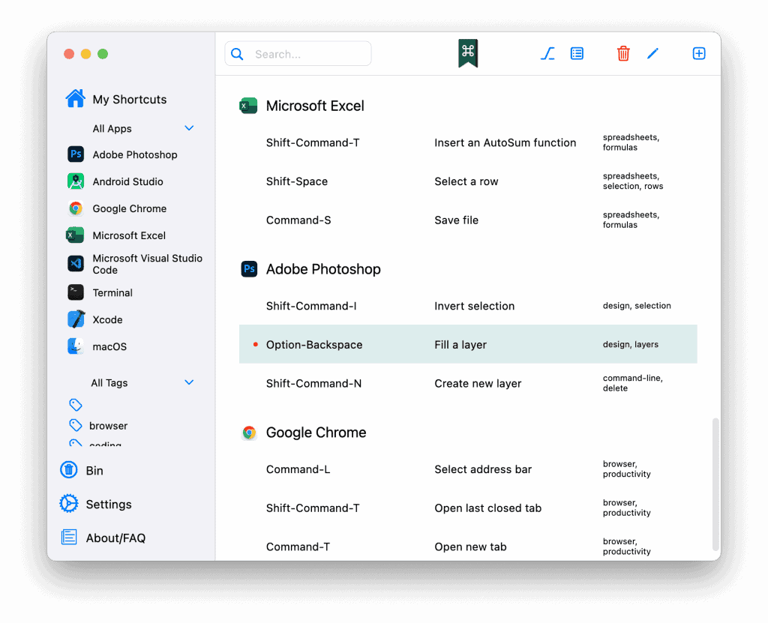Select Google Chrome label in sidebar

[129, 208]
